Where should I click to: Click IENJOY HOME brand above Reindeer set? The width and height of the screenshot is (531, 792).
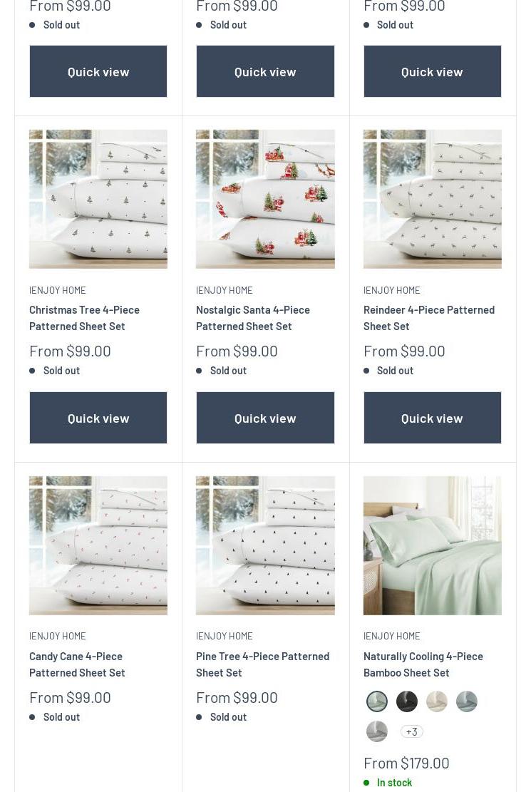[391, 290]
